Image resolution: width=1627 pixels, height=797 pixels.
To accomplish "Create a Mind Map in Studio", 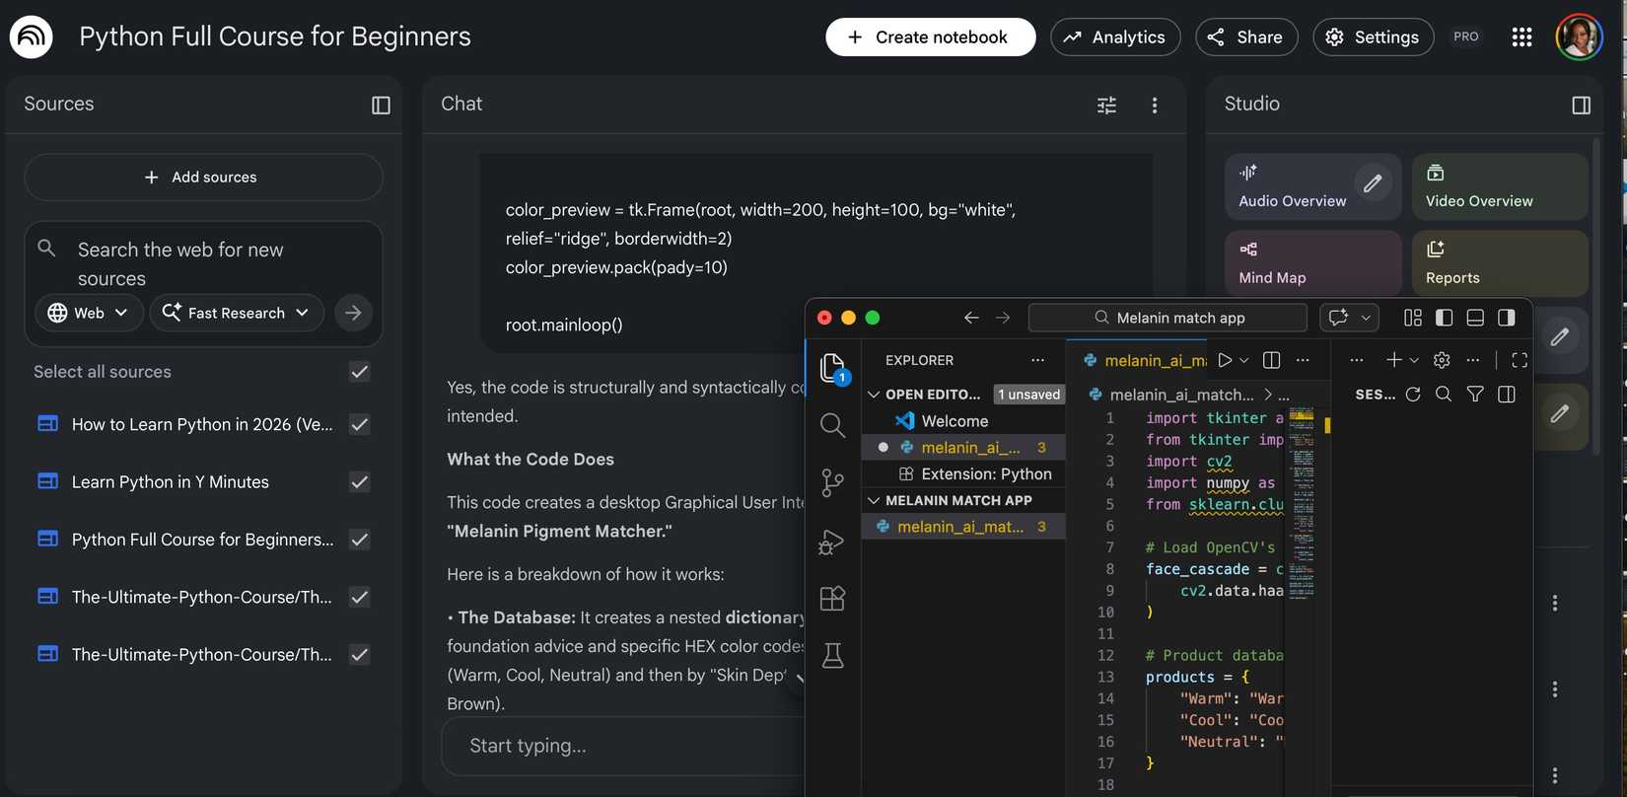I will pyautogui.click(x=1312, y=263).
